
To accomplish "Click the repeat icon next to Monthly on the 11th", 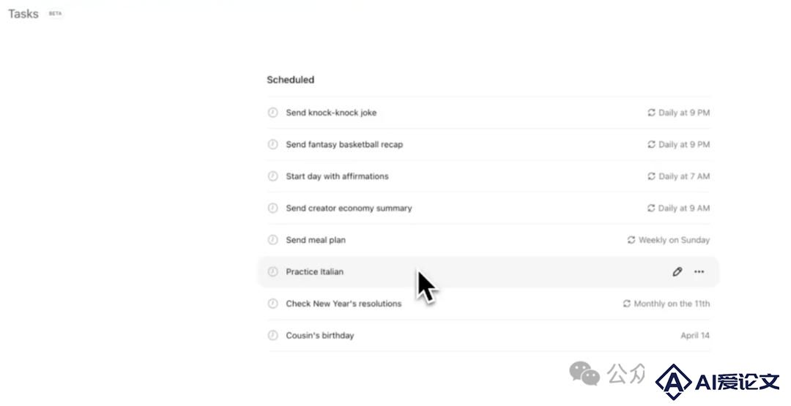I will point(626,304).
